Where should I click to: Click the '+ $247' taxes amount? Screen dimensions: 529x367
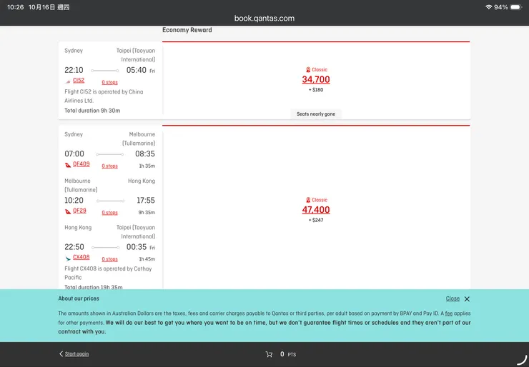pos(316,220)
